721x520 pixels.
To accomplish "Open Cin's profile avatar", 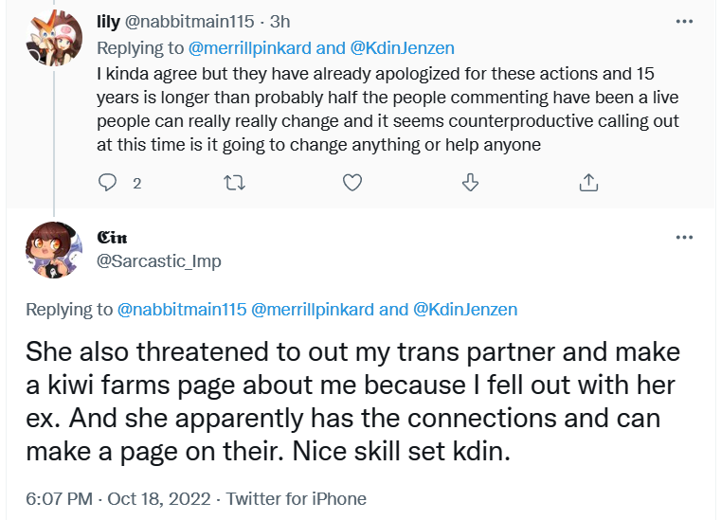I will [x=54, y=250].
